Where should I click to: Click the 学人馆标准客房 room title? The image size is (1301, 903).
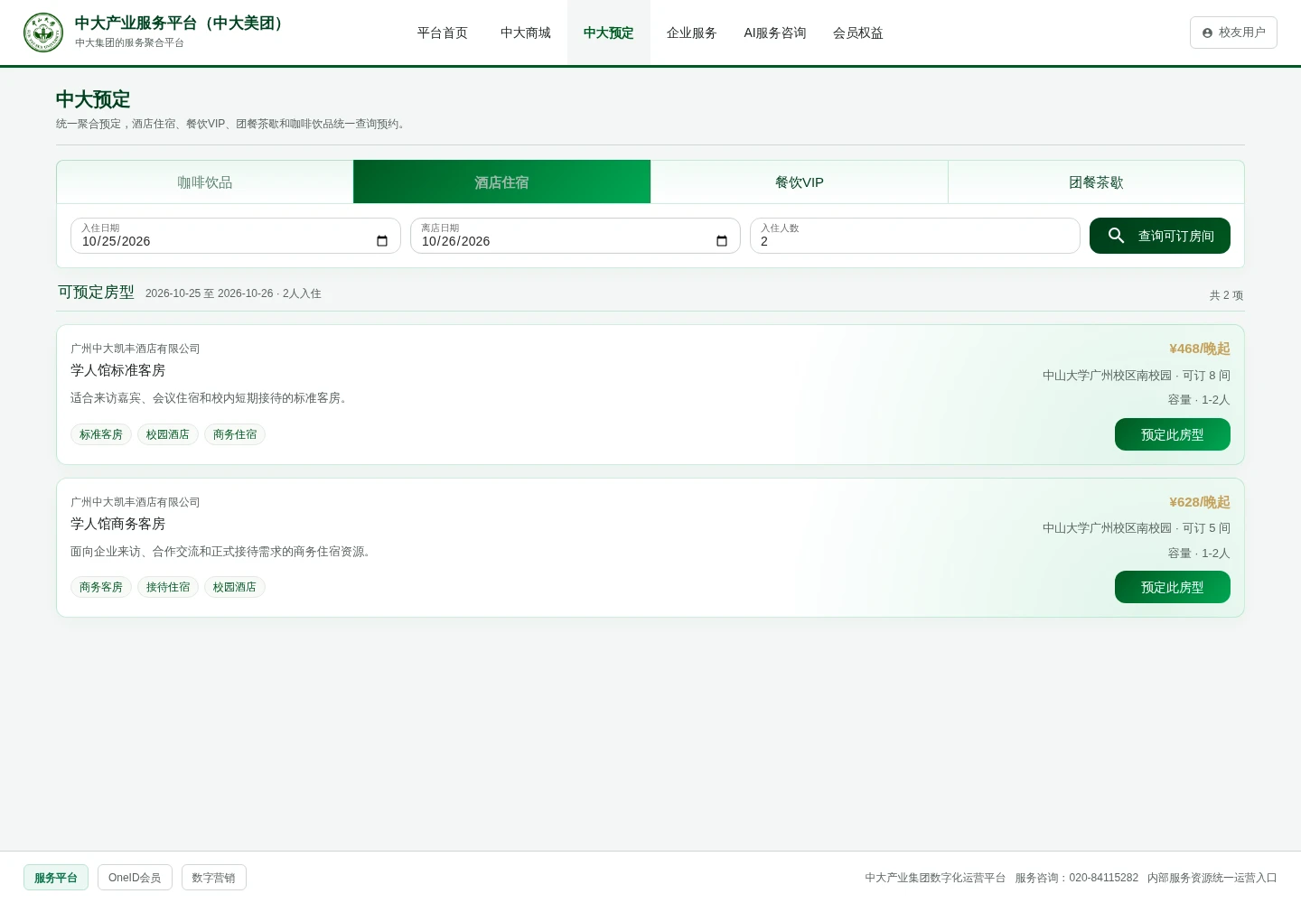tap(118, 370)
